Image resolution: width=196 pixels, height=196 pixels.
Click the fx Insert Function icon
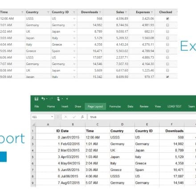click(82, 117)
